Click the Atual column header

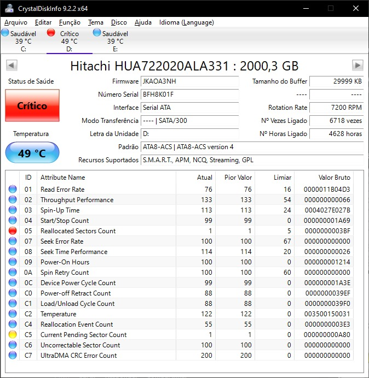click(x=196, y=178)
